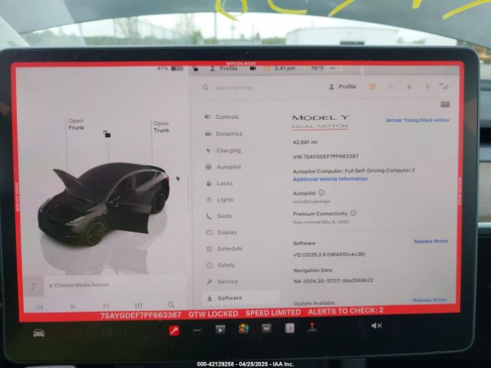491x368 pixels.
Task: Tap the next track button
Action: click(106, 306)
